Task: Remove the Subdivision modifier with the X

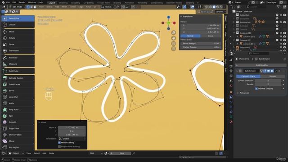Action: point(279,71)
